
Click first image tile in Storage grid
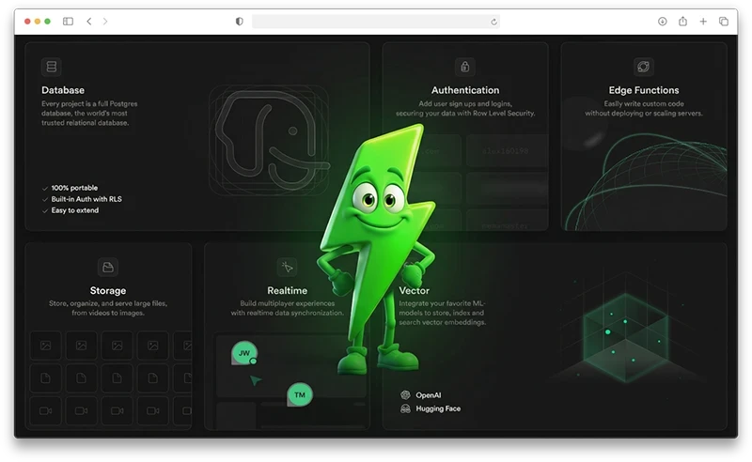point(45,346)
